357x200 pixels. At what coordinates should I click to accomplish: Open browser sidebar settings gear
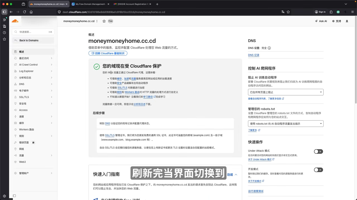(x=4, y=196)
